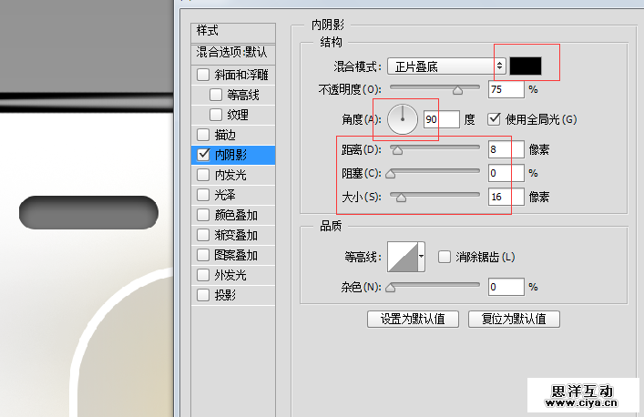Enable the 投影 drop shadow checkbox
The image size is (644, 417).
[x=203, y=295]
